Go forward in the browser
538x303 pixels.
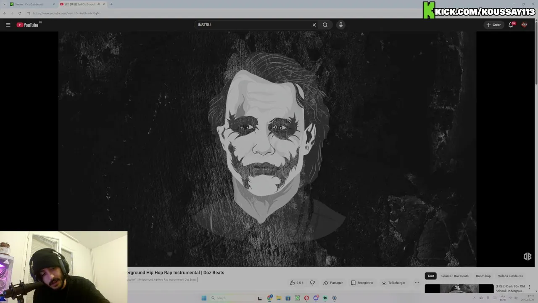point(12,13)
